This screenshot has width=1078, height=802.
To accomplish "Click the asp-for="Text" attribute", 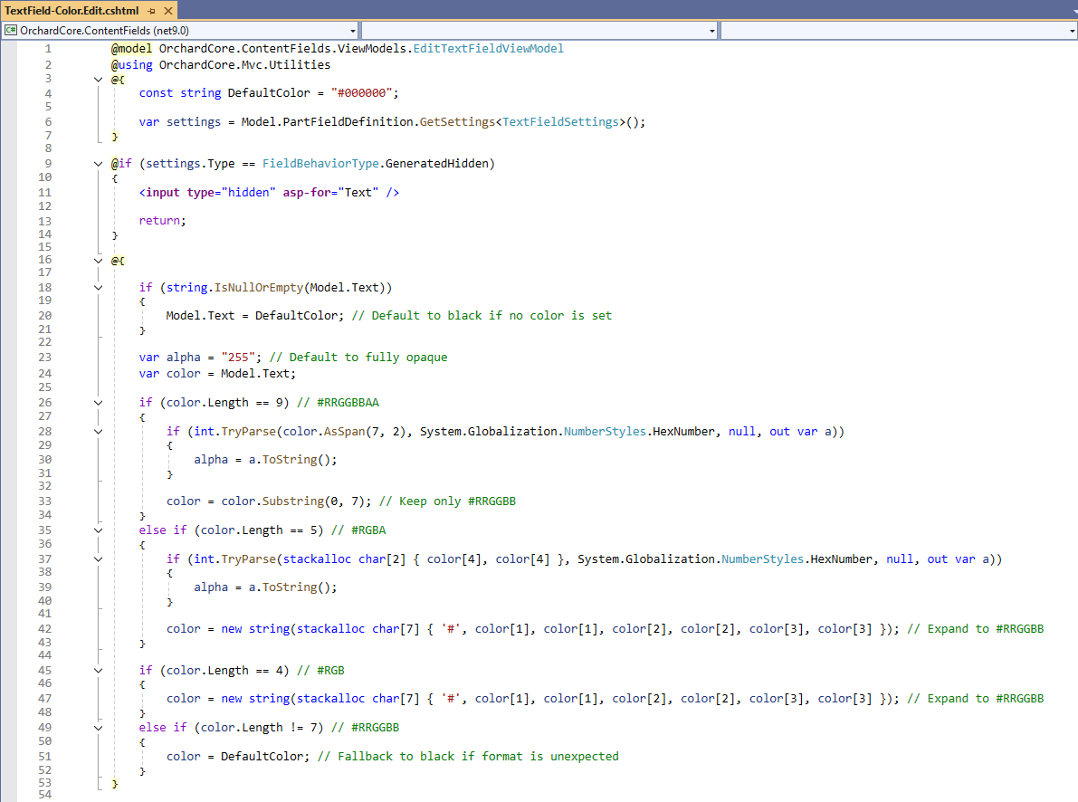I will (x=330, y=193).
